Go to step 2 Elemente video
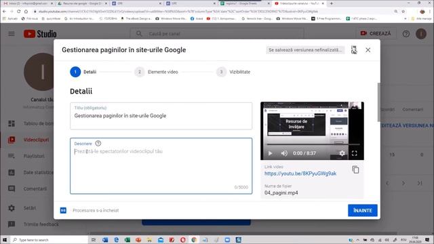The width and height of the screenshot is (434, 244). pos(156,72)
